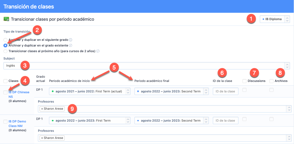The width and height of the screenshot is (294, 144).
Task: Expand the Subject dropdown showing Inglés
Action: point(146,66)
